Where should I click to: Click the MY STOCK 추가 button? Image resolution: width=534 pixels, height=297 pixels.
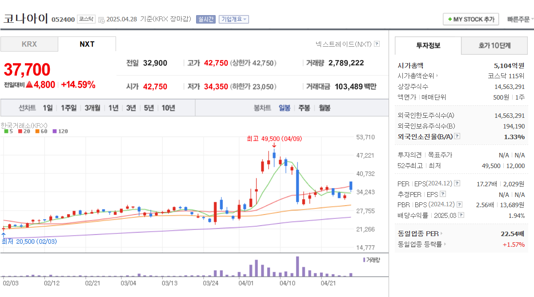tap(471, 20)
